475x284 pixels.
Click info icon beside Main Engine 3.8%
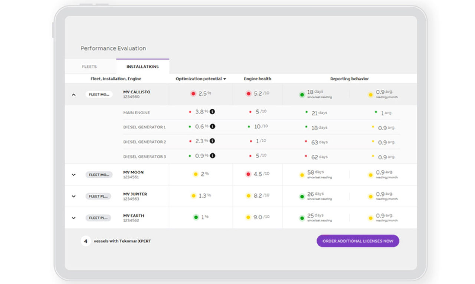pyautogui.click(x=212, y=112)
